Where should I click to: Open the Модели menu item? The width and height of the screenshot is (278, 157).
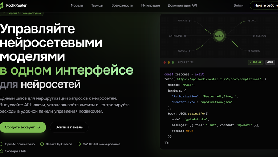[x=77, y=5]
